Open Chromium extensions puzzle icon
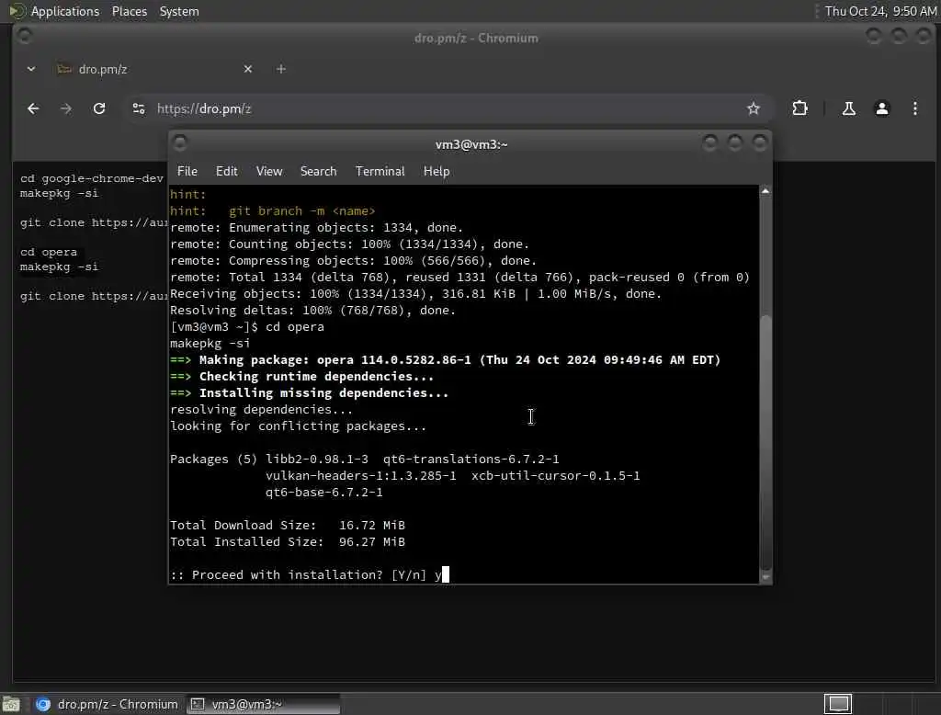The width and height of the screenshot is (941, 715). coord(800,108)
